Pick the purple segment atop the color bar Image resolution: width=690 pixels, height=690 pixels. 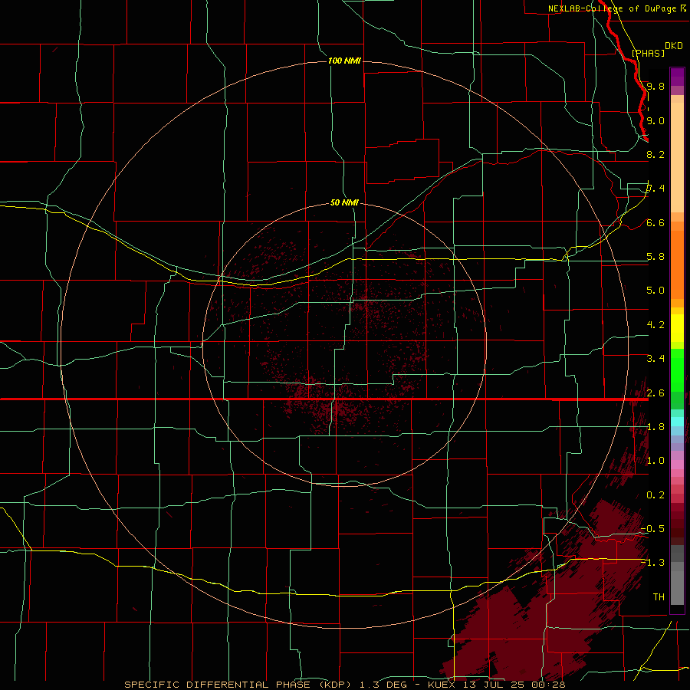point(677,77)
